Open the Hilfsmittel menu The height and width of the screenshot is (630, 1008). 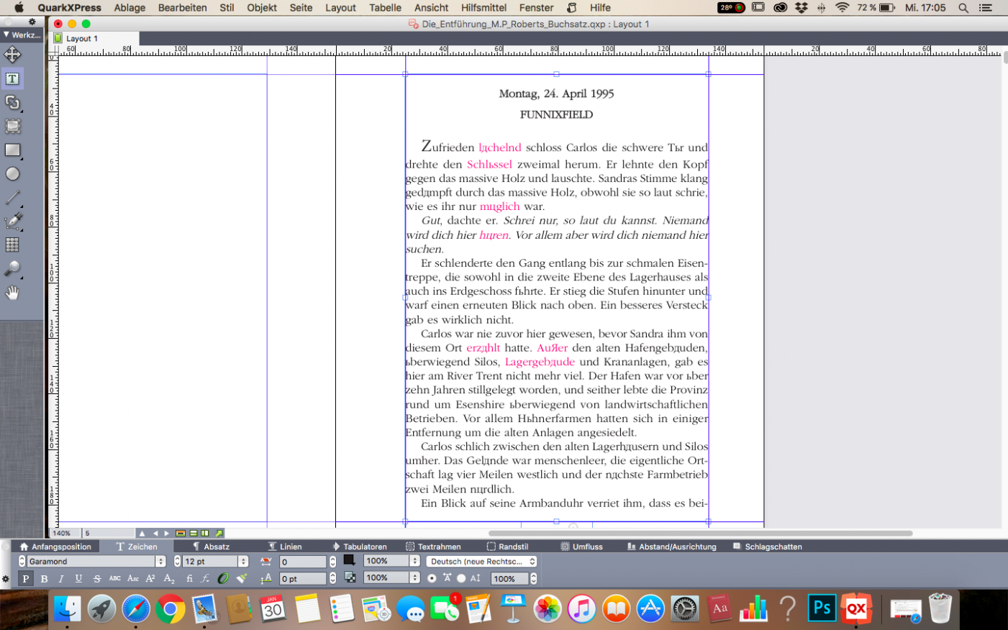coord(483,8)
